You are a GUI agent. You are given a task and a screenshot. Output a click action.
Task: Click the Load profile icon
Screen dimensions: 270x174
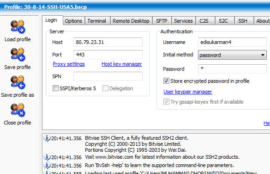point(18,27)
